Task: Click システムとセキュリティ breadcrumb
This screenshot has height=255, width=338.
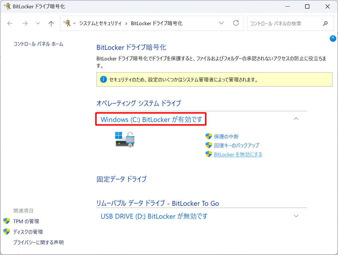Action: (x=100, y=23)
